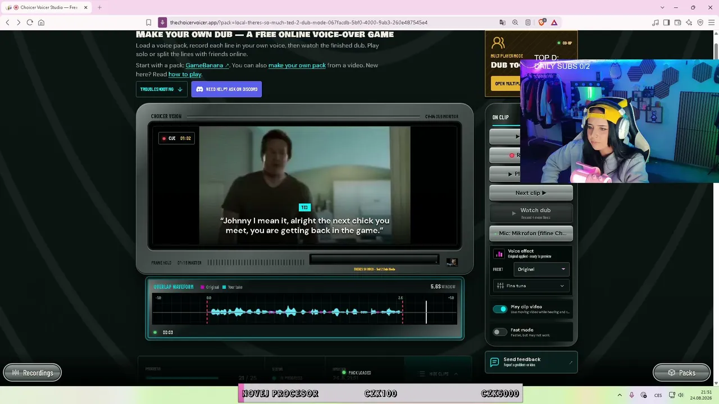Open the music note media control icon
The image size is (719, 404).
656,22
